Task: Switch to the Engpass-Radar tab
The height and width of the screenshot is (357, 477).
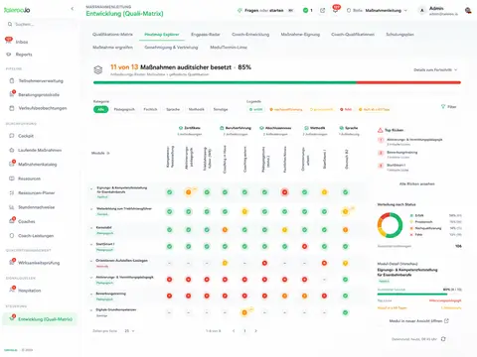Action: (x=206, y=35)
